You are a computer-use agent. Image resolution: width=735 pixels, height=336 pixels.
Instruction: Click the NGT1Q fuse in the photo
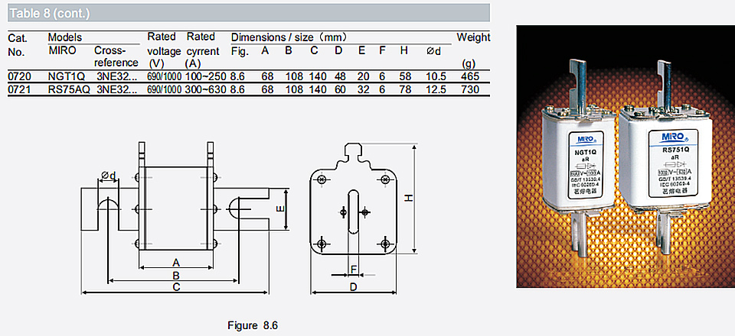point(580,157)
